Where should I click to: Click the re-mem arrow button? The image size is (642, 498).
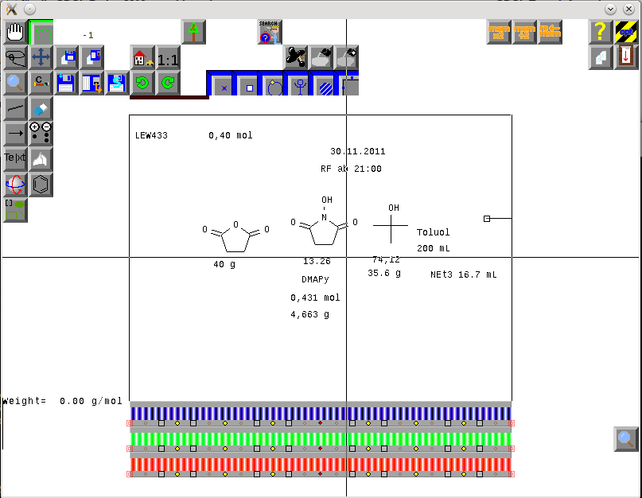click(x=550, y=33)
